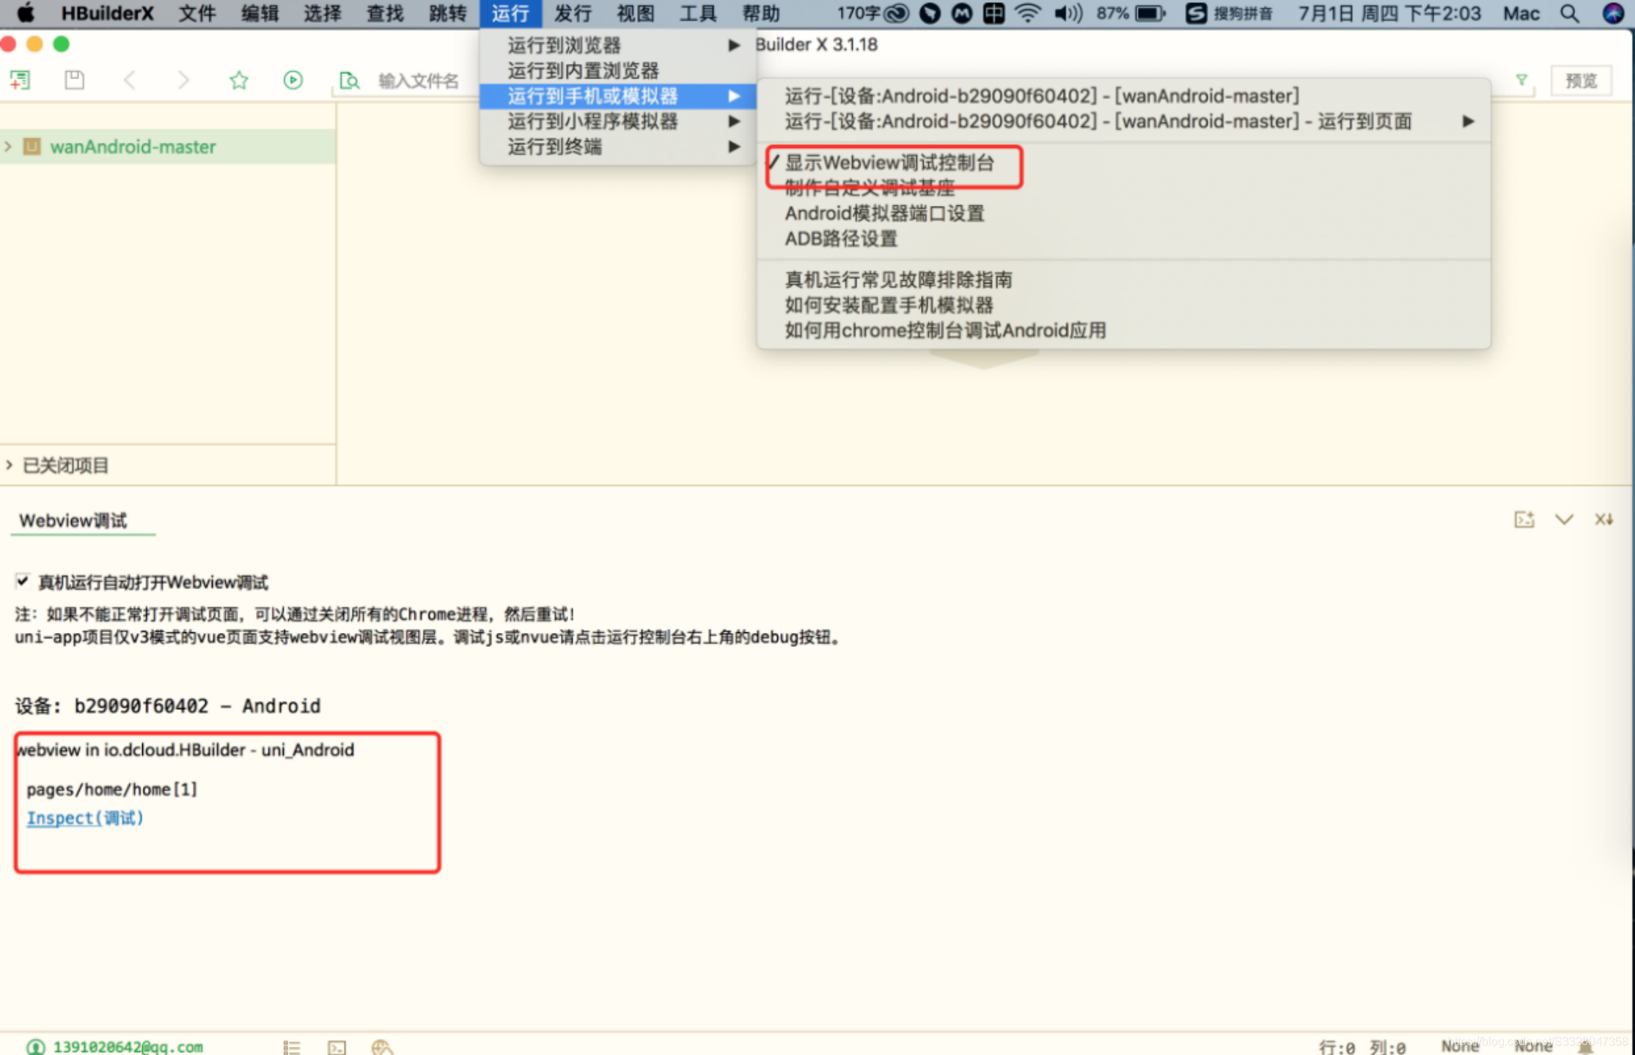Image resolution: width=1635 pixels, height=1055 pixels.
Task: Expand the wanAndroid-master project tree
Action: pos(8,147)
